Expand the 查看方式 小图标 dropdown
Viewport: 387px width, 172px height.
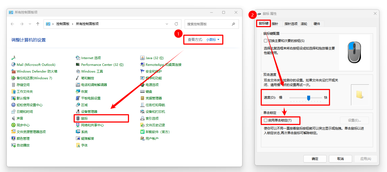(213, 40)
